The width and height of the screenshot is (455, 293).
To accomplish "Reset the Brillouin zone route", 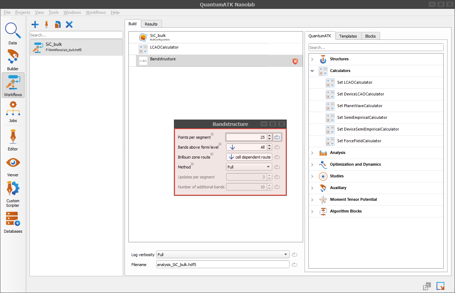I will [278, 157].
